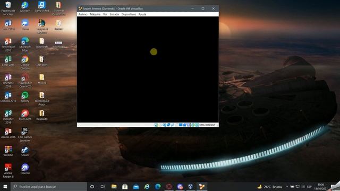
Task: Open Papelera de reciclaje on desktop
Action: click(8, 8)
